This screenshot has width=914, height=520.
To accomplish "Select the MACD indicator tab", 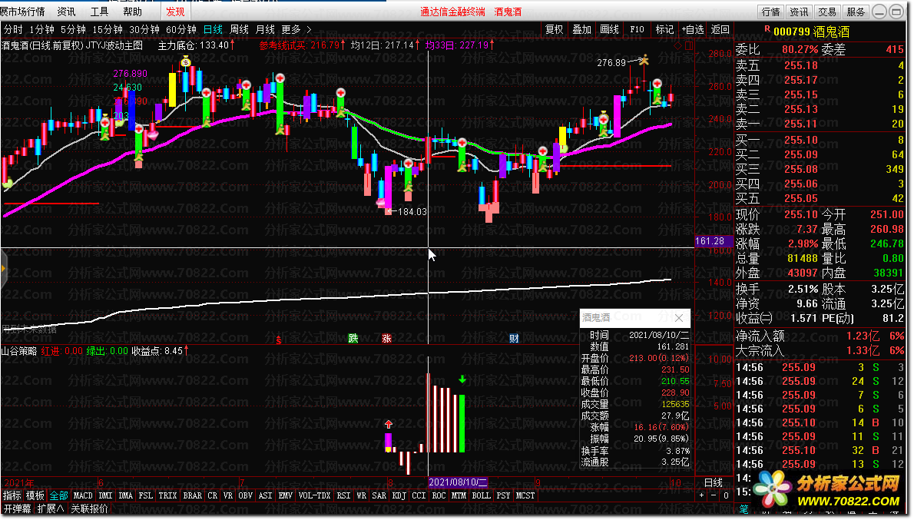I will point(83,495).
